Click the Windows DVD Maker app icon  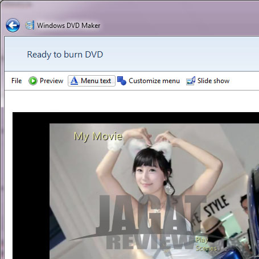[30, 25]
